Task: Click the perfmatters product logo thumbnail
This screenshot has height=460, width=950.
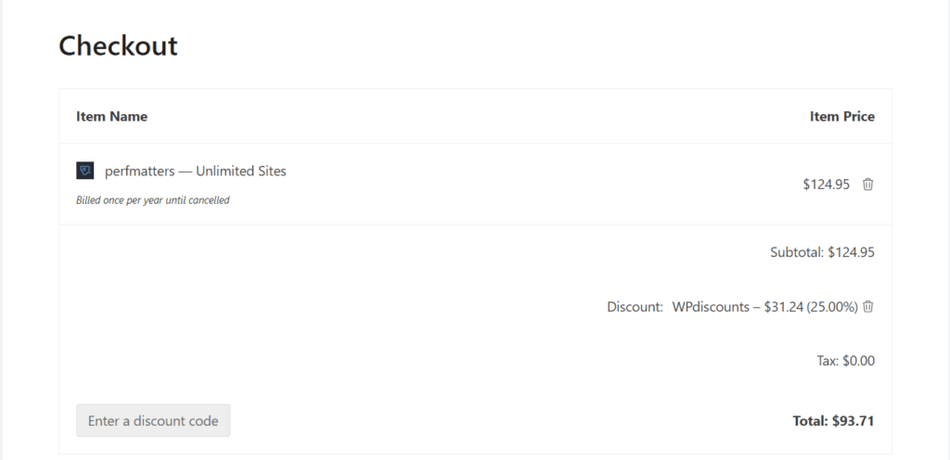Action: pos(84,171)
